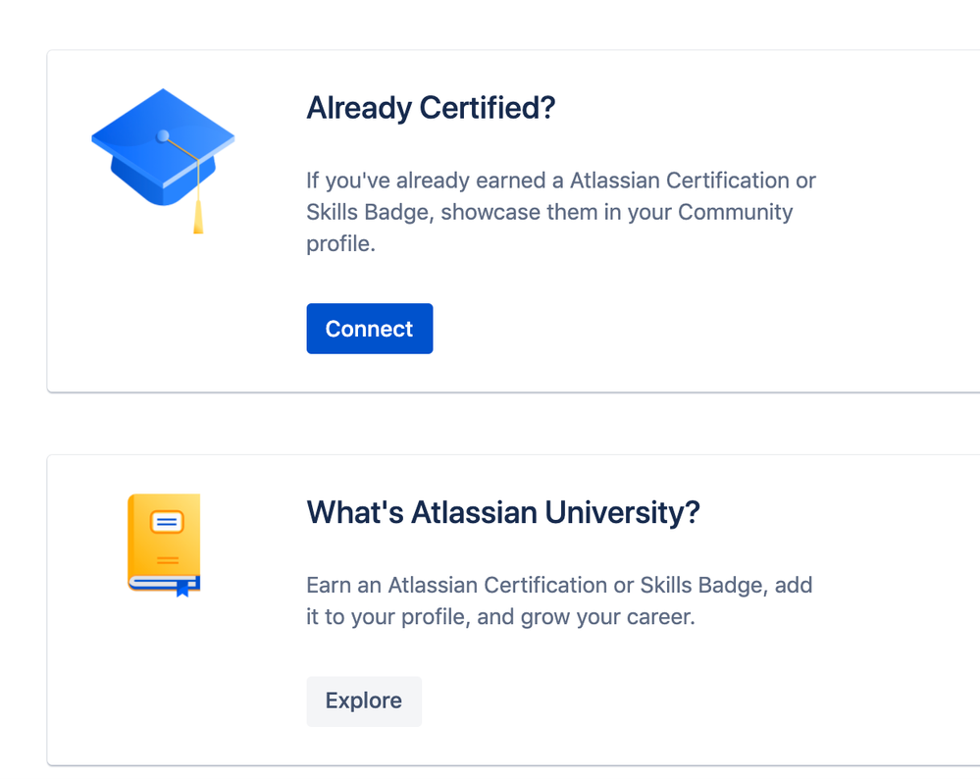Click the word profile. ending first paragraph
This screenshot has width=980, height=779.
pos(340,244)
